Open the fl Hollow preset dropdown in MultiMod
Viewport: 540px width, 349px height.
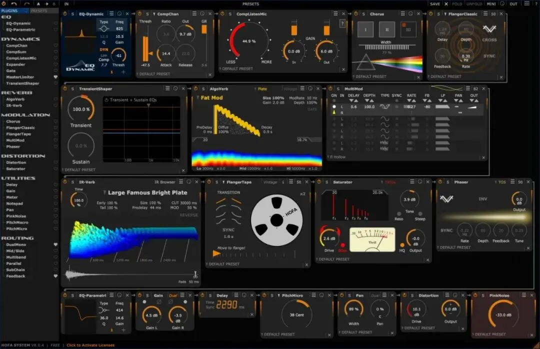pos(336,157)
